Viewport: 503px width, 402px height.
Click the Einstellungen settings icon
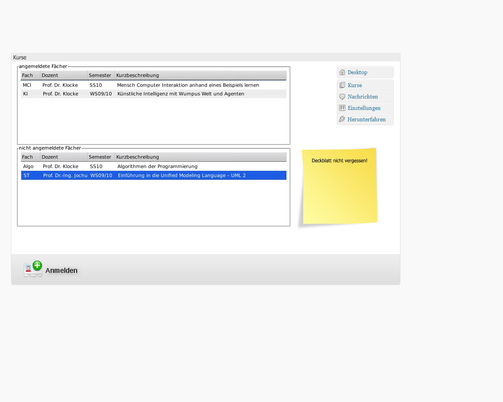click(342, 108)
